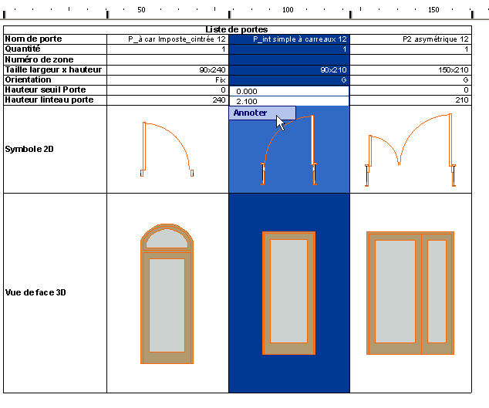Click the 90x240 size cell

point(168,69)
